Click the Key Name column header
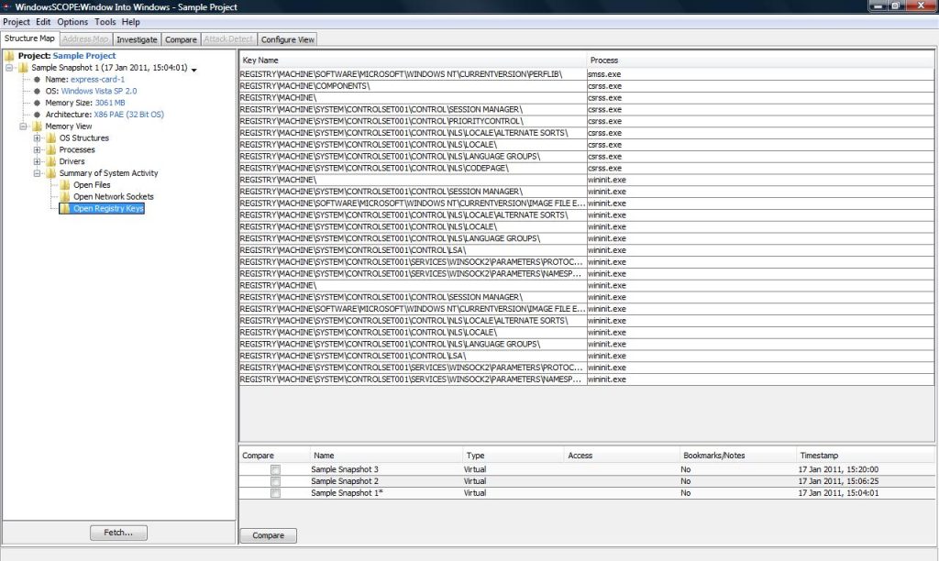This screenshot has width=939, height=561. point(413,60)
